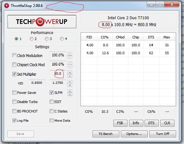
Task: Enable the C States checkbox
Action: 51,111
